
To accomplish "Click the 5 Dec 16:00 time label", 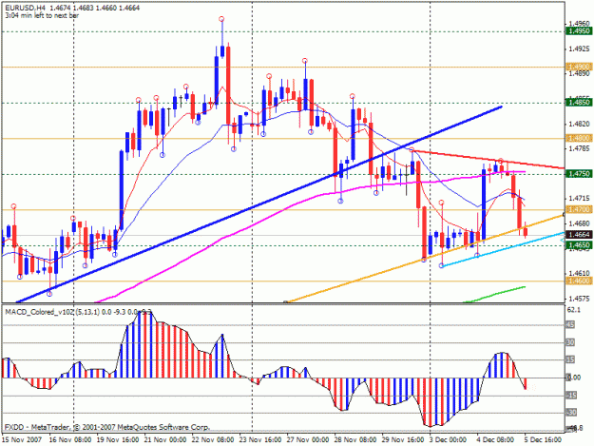I will (x=543, y=439).
